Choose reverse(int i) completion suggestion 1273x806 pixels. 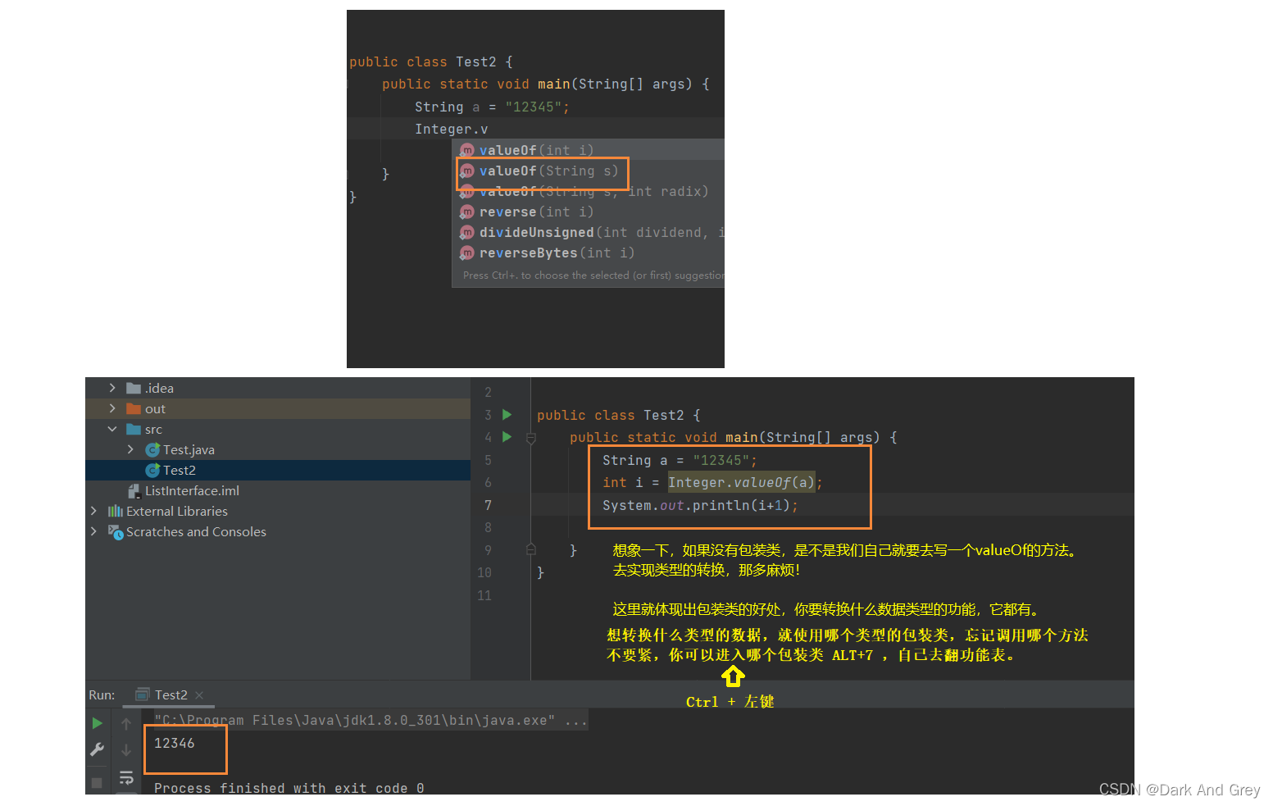[589, 212]
